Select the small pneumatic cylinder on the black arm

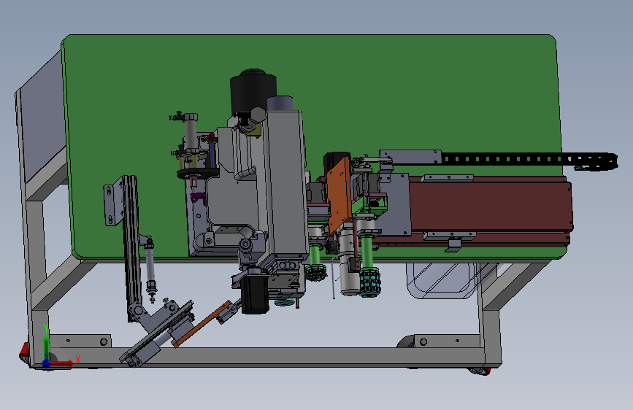[x=150, y=267]
